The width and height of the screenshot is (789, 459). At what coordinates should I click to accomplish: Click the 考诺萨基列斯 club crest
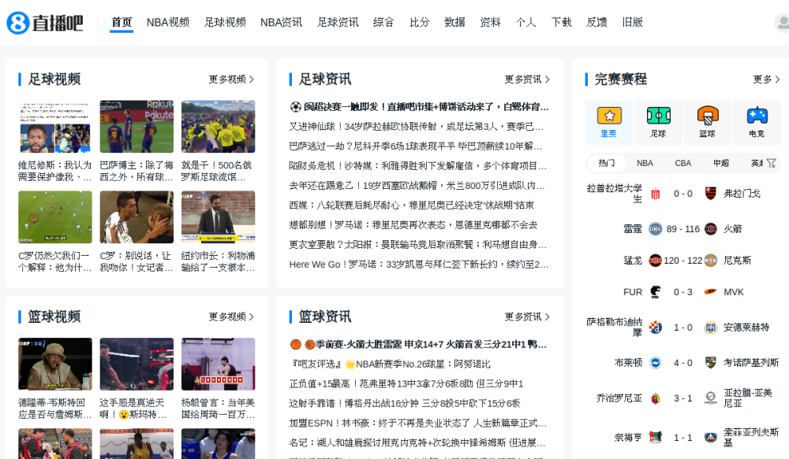pyautogui.click(x=711, y=363)
